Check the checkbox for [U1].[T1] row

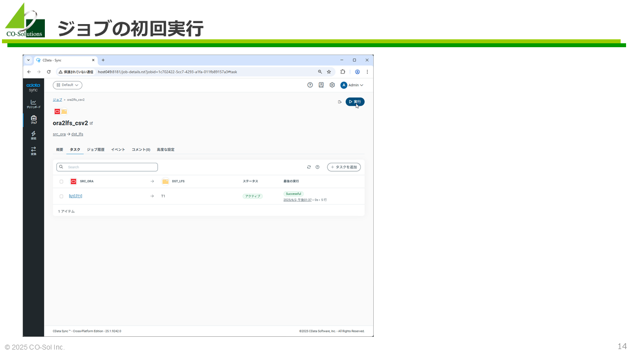coord(61,196)
